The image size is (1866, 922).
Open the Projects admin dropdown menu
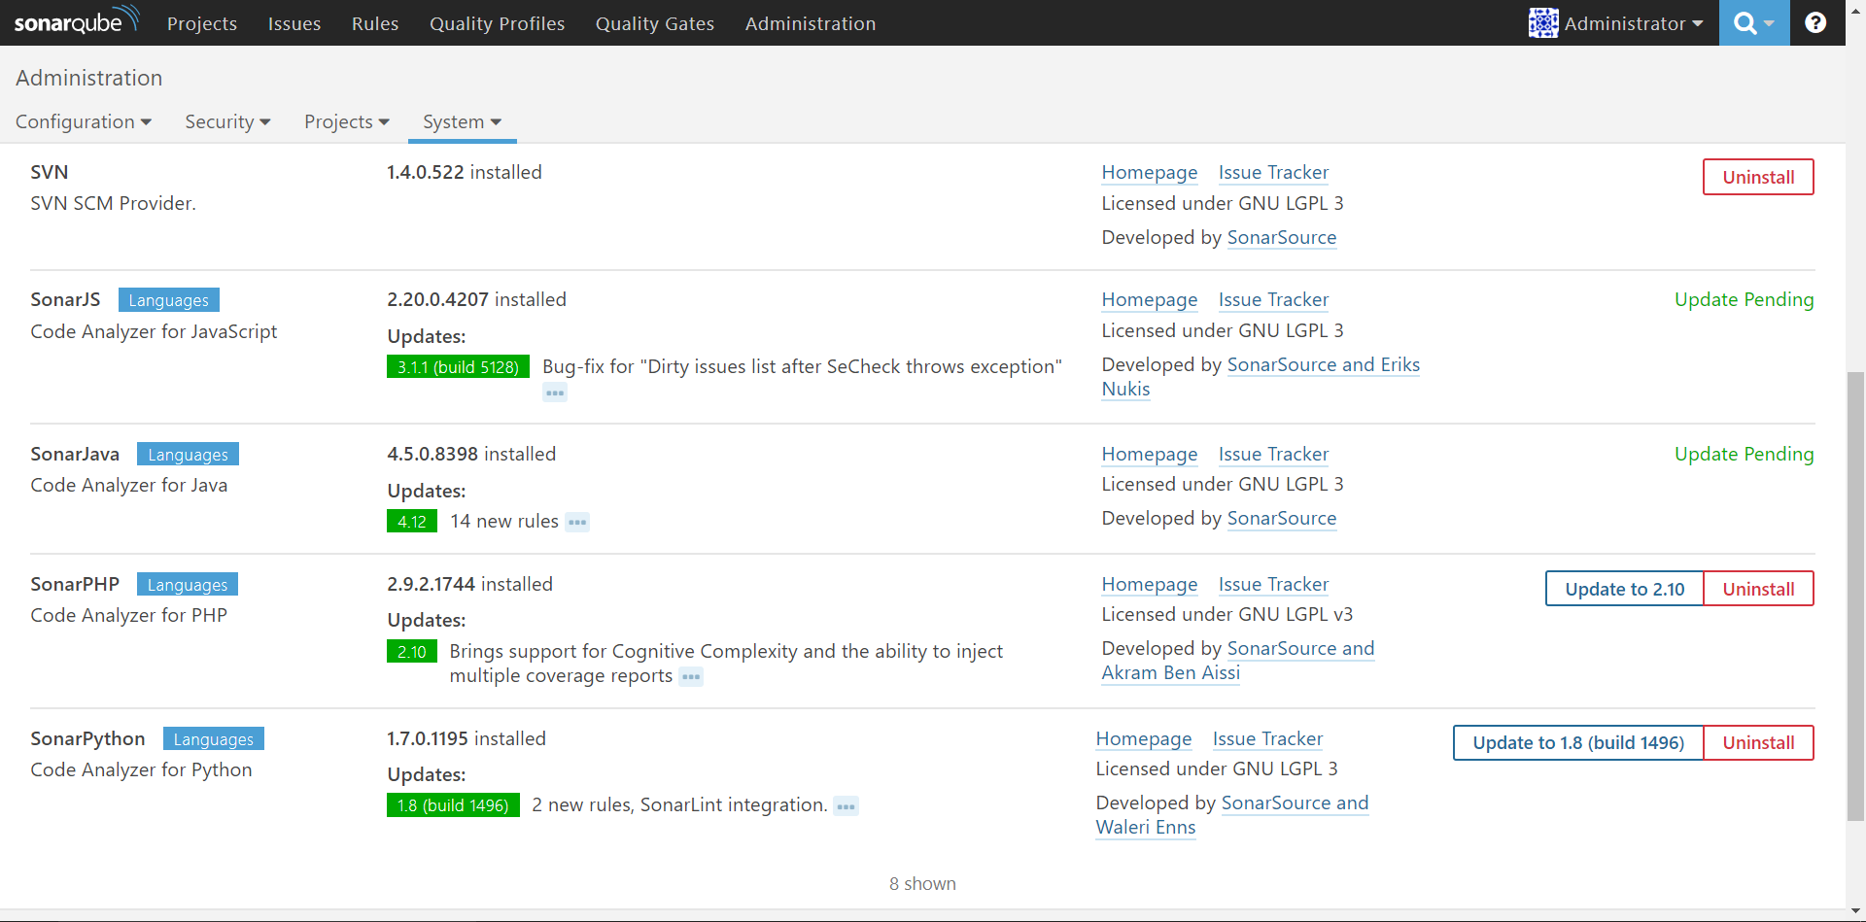click(347, 121)
